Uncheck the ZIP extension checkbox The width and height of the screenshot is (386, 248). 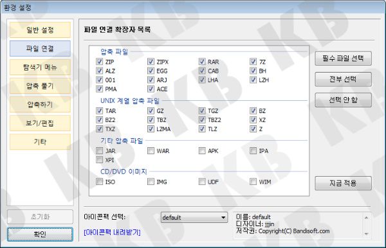(x=99, y=62)
